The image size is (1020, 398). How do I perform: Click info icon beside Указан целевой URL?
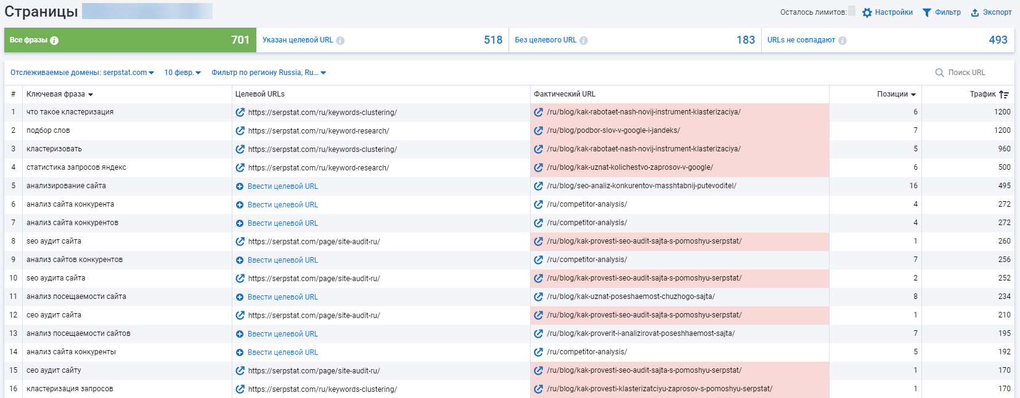(x=340, y=41)
